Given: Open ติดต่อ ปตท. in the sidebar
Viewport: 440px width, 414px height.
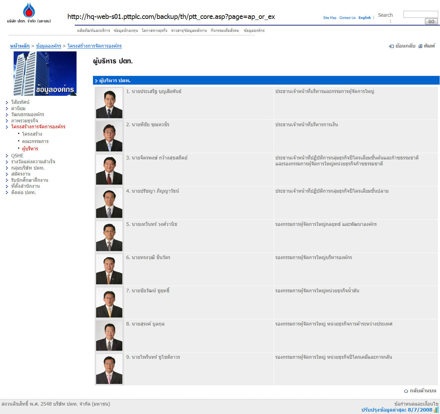Looking at the screenshot, I should 23,192.
